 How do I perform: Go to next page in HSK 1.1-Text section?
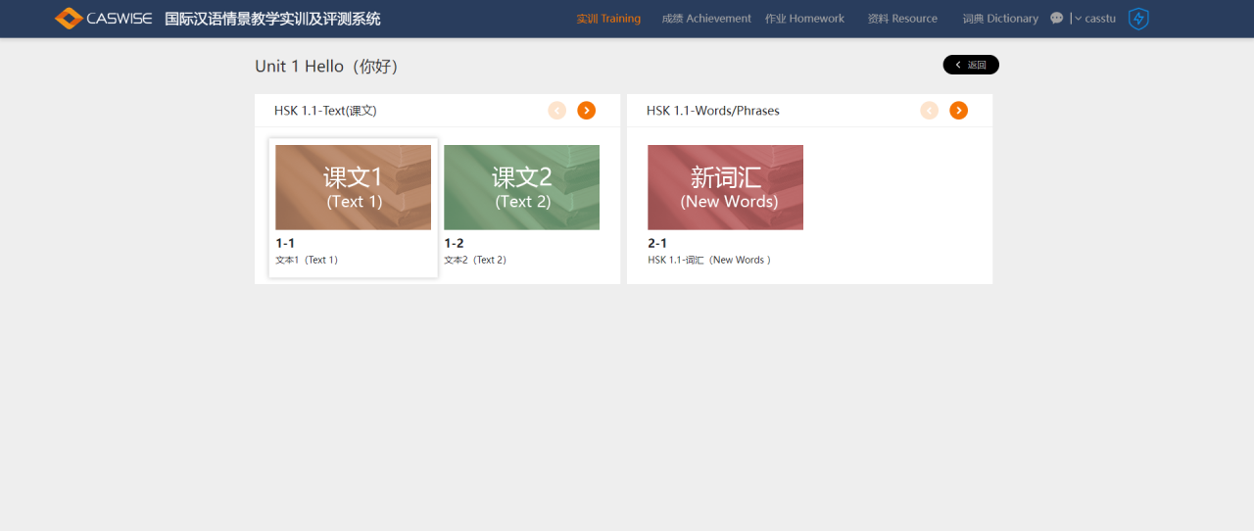point(586,111)
